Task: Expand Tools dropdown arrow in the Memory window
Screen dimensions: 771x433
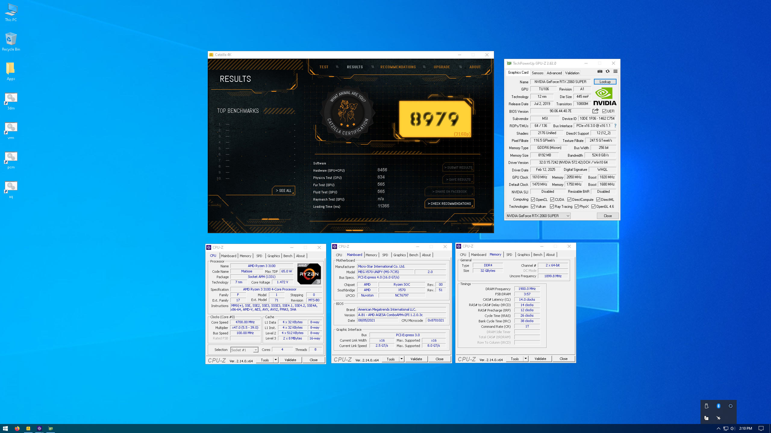Action: point(526,359)
